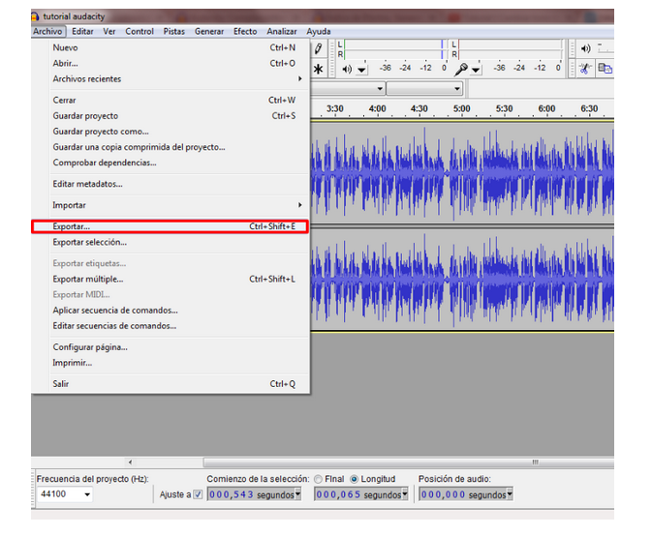The height and width of the screenshot is (536, 652).
Task: Click 'Exportar múltiple...' menu entry
Action: click(x=88, y=279)
